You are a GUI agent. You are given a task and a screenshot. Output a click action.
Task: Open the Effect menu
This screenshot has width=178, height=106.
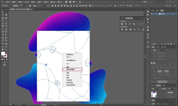click(x=40, y=2)
